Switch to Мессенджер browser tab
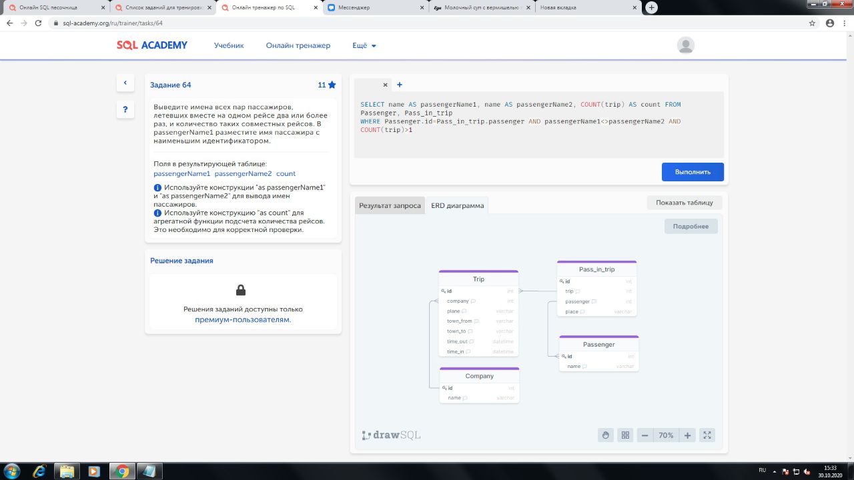Viewport: 854px width, 480px height. pos(374,7)
